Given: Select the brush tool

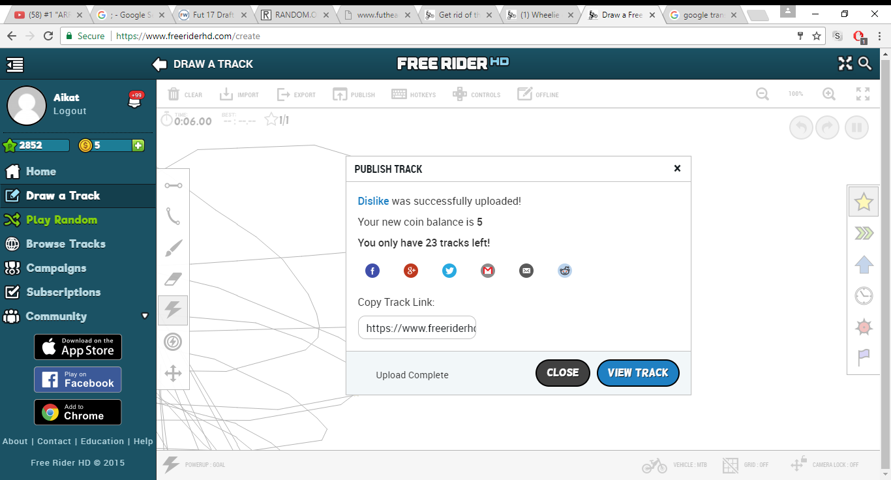Looking at the screenshot, I should 173,248.
